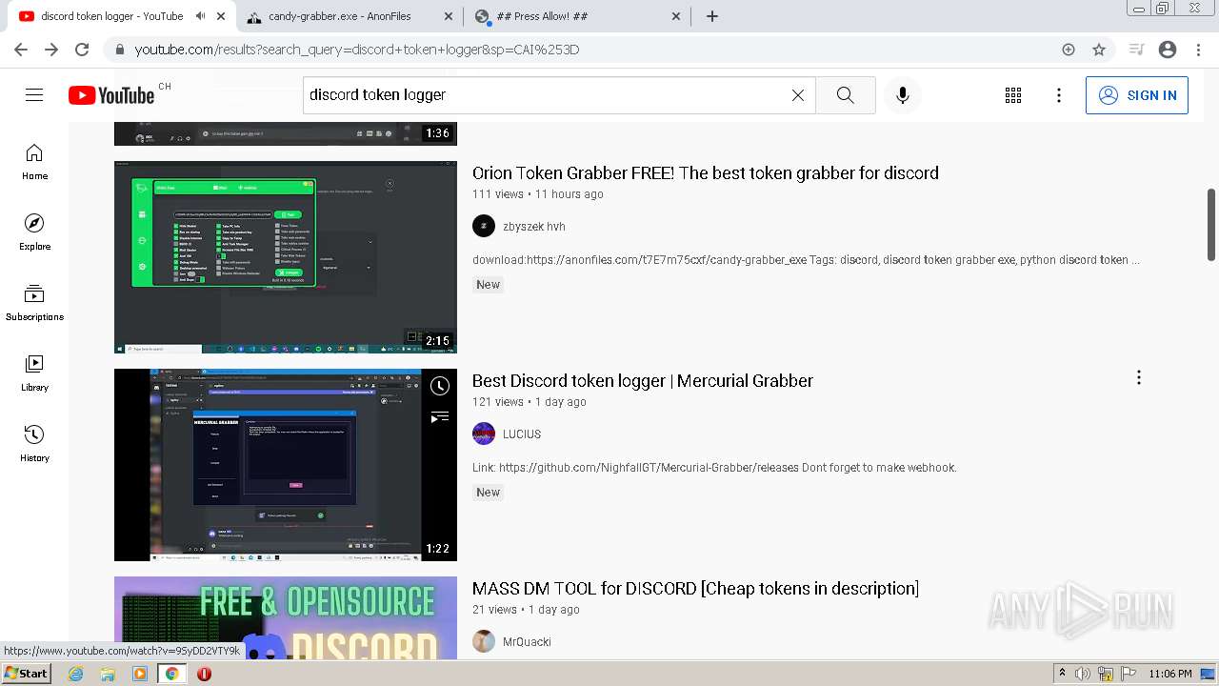This screenshot has width=1219, height=686.
Task: Open a new browser tab
Action: pos(712,16)
